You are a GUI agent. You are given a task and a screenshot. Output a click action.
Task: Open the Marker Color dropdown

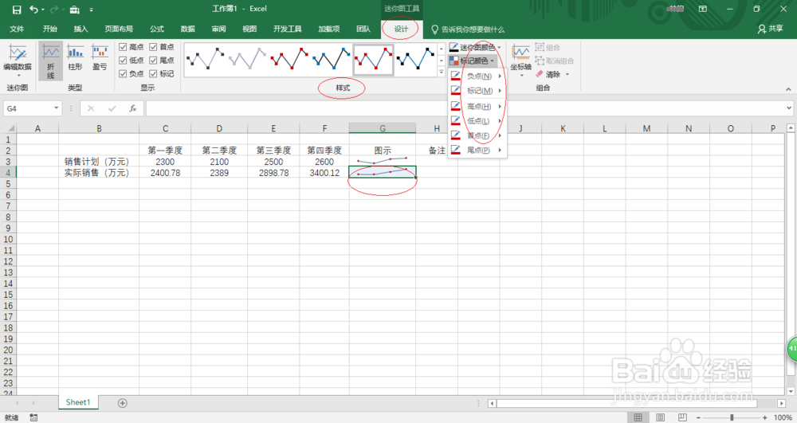472,61
